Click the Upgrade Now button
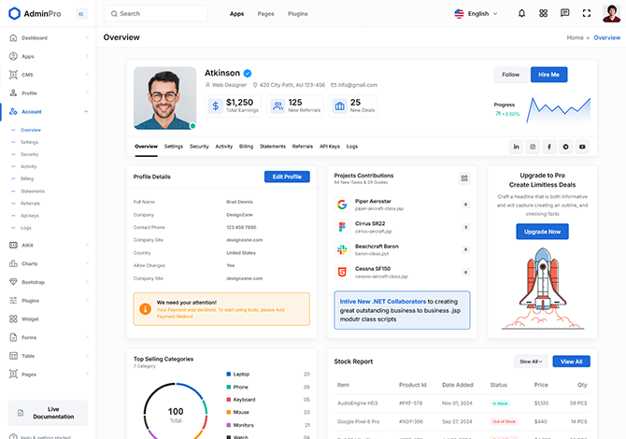626x439 pixels. (542, 232)
